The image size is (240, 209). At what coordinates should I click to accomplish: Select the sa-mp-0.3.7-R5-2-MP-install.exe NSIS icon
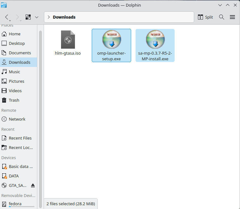point(155,39)
